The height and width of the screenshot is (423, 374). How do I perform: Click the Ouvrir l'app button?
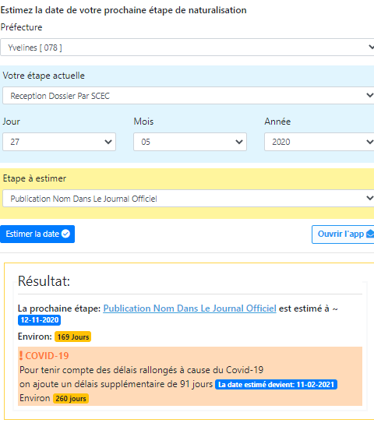pyautogui.click(x=343, y=234)
